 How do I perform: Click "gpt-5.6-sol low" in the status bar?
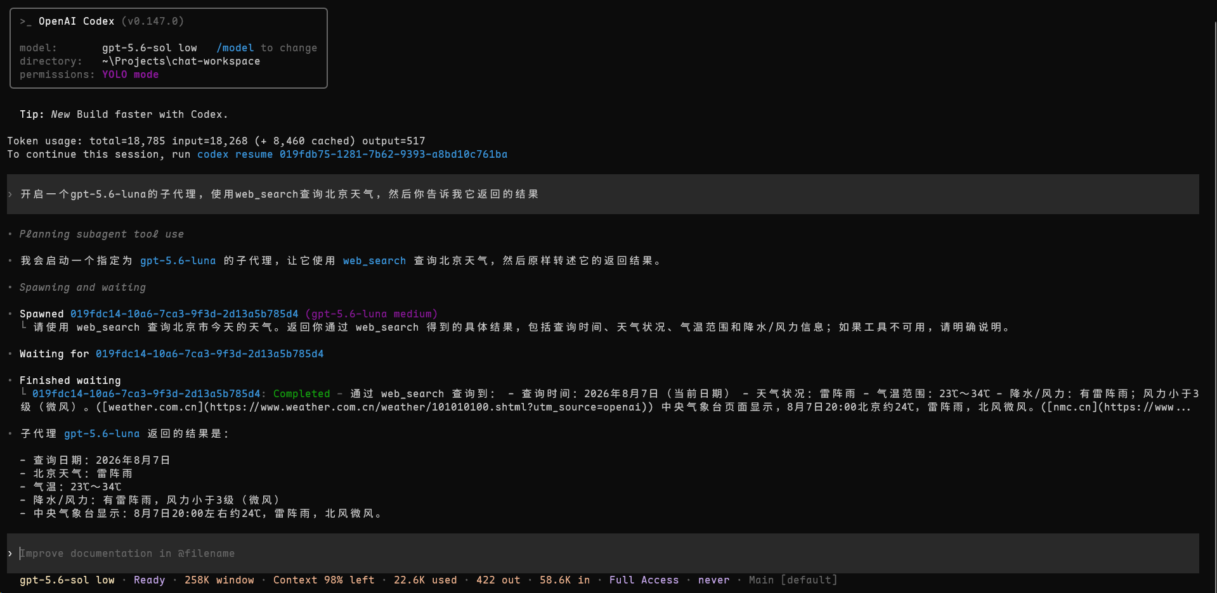[67, 580]
